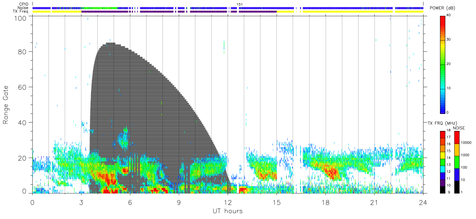Image resolution: width=476 pixels, height=219 pixels.
Task: Select the red top segment of the TX FRQ legend
Action: (x=443, y=135)
